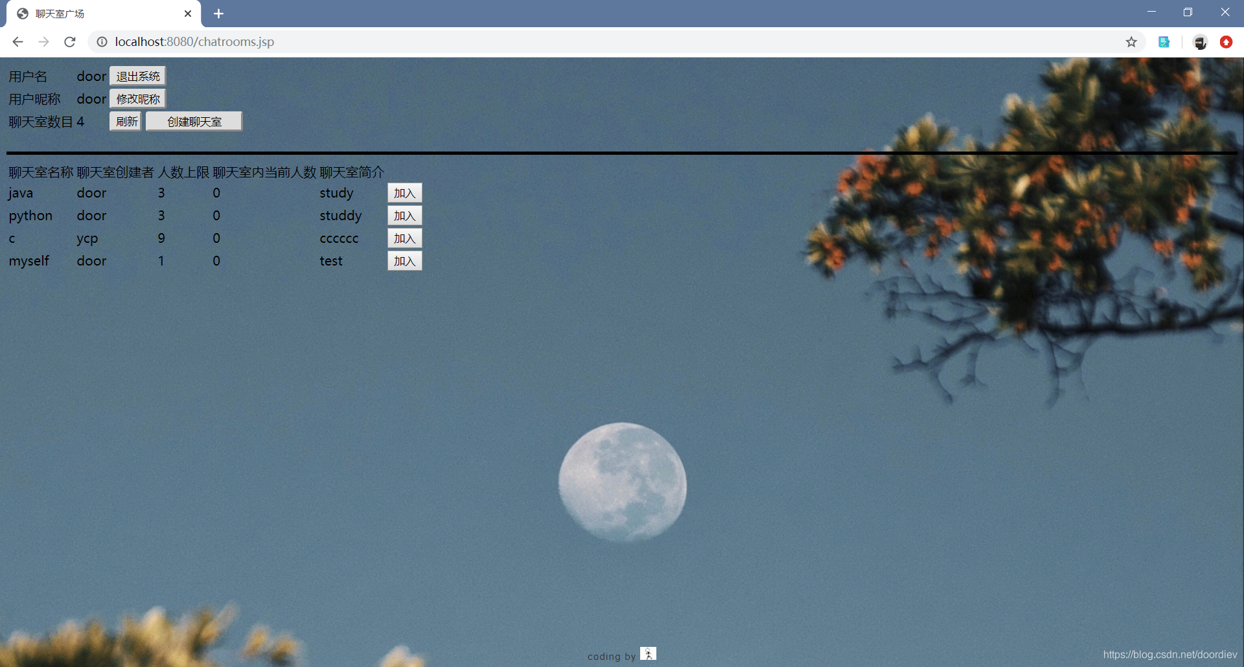Join the python chat room

point(405,216)
